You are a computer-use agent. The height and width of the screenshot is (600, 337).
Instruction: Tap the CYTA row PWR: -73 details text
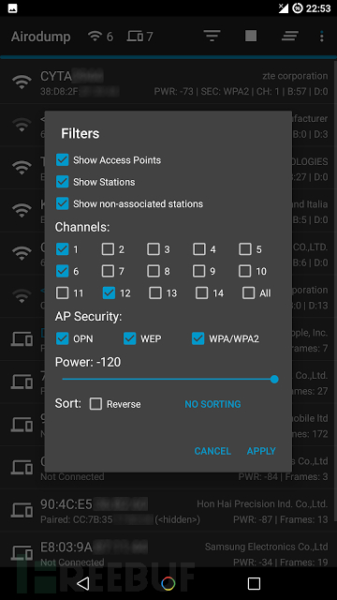tap(241, 92)
